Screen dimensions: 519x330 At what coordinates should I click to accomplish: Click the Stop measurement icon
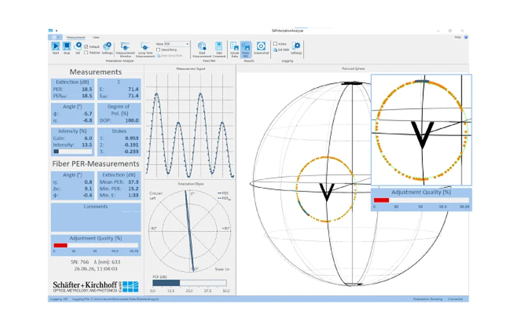pos(67,46)
